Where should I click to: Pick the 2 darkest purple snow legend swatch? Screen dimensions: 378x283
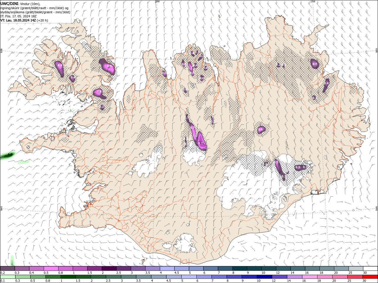109,269
